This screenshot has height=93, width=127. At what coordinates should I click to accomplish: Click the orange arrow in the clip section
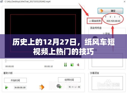pyautogui.click(x=42, y=87)
